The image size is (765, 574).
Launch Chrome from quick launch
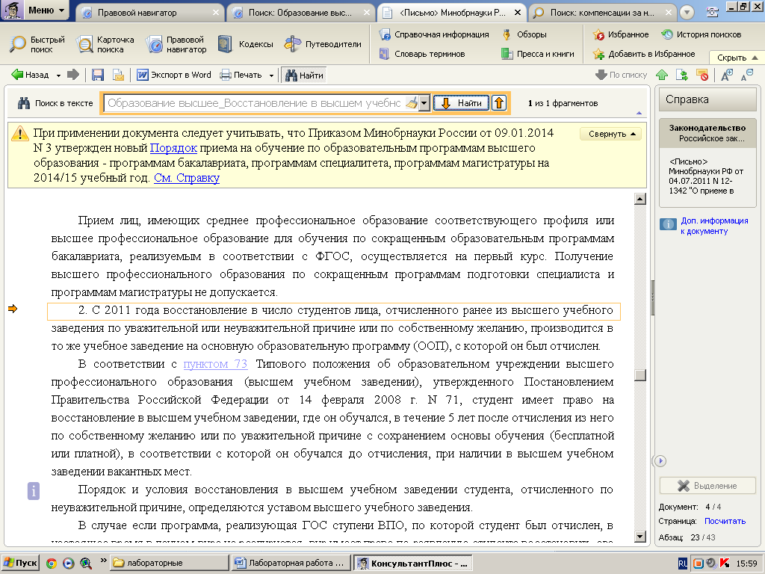(x=51, y=563)
